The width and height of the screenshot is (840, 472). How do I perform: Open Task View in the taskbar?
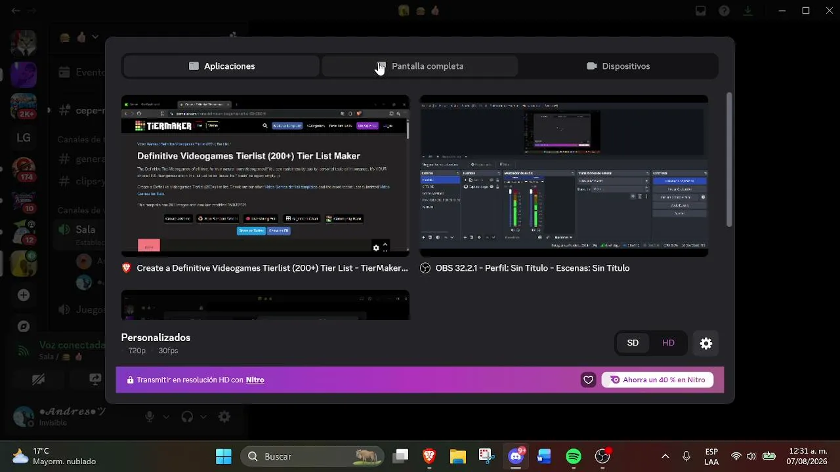click(x=401, y=456)
